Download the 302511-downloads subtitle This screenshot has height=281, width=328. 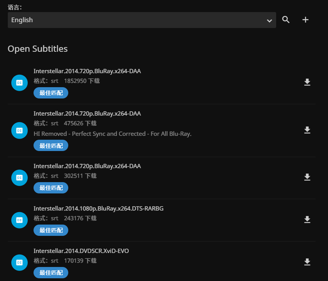click(x=307, y=177)
